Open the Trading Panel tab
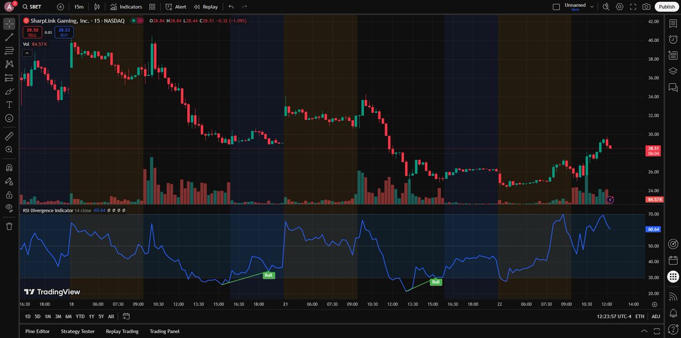681x338 pixels. pyautogui.click(x=165, y=331)
